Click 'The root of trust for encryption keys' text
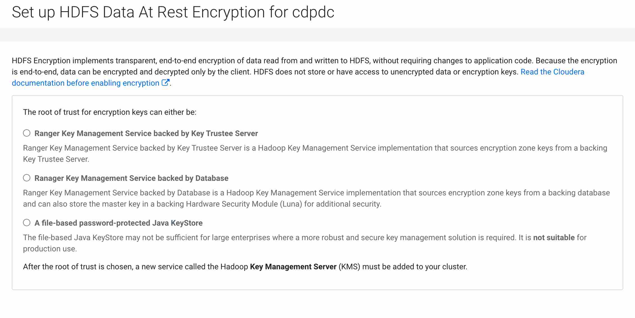This screenshot has height=318, width=635. pos(109,112)
